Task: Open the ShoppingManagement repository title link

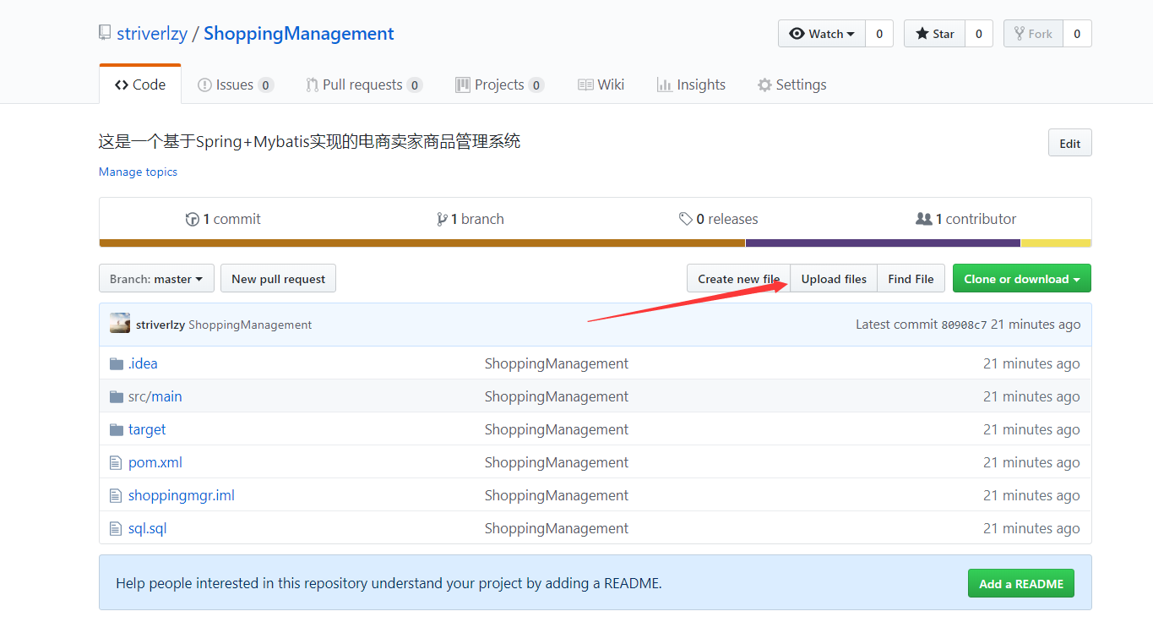Action: click(x=299, y=34)
